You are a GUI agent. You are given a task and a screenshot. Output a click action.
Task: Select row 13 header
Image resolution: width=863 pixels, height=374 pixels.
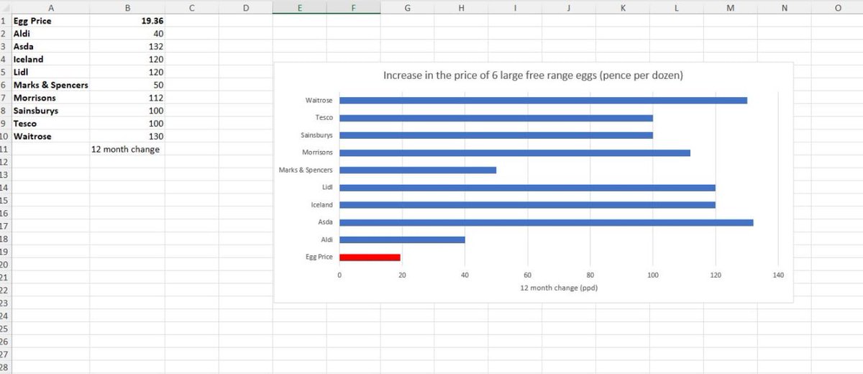click(x=4, y=175)
